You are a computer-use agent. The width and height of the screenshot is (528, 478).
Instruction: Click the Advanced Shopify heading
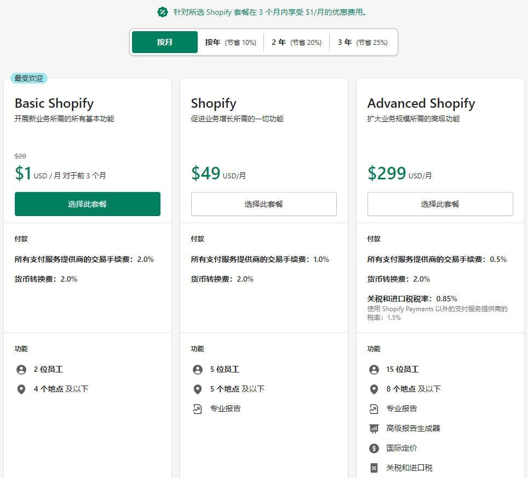click(x=421, y=103)
